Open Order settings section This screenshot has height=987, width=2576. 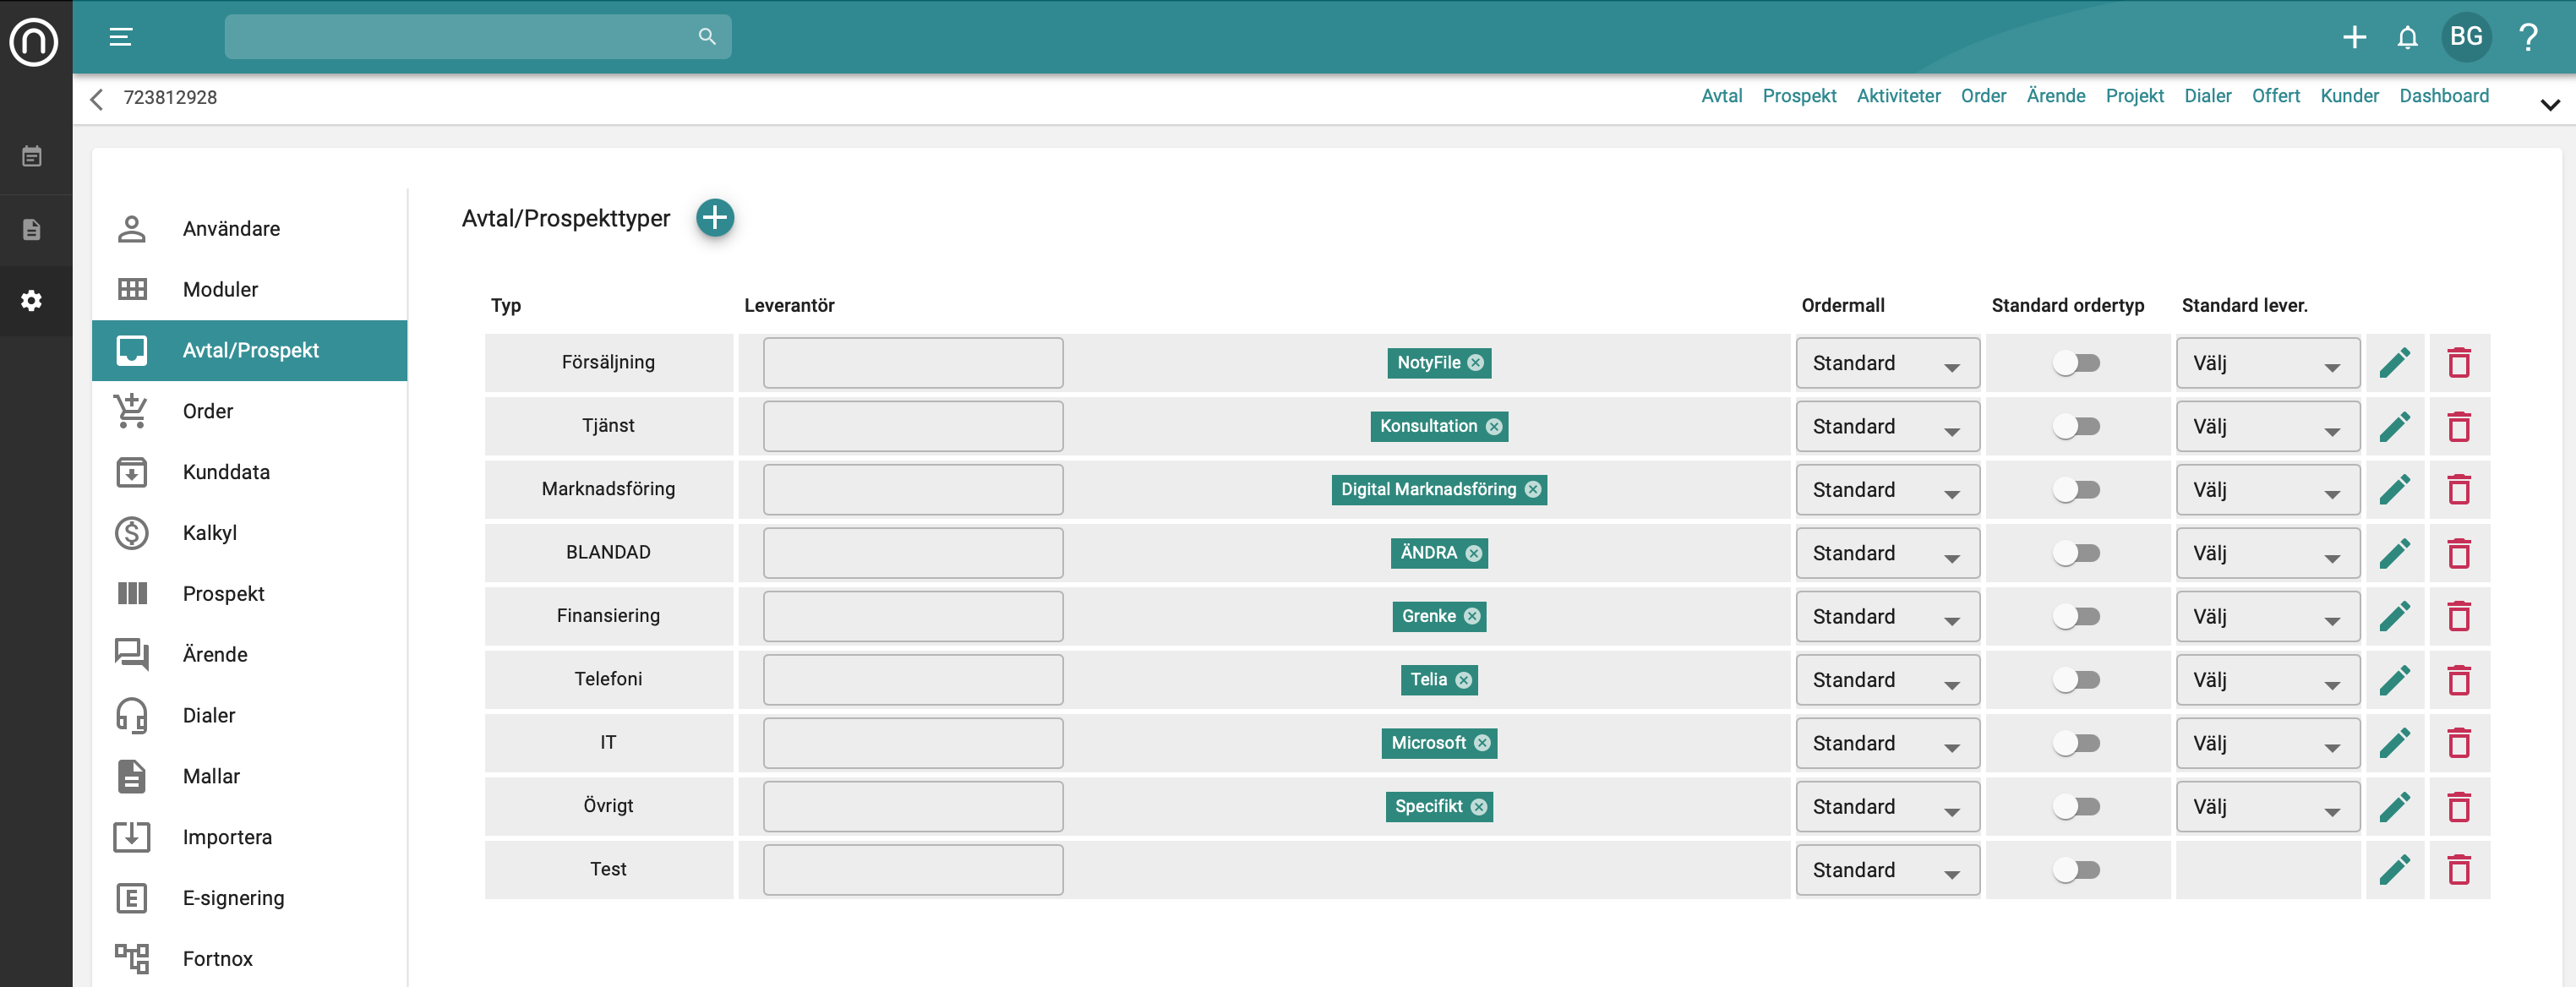[250, 411]
